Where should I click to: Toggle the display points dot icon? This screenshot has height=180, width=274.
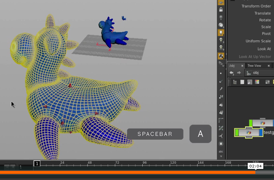pyautogui.click(x=221, y=73)
